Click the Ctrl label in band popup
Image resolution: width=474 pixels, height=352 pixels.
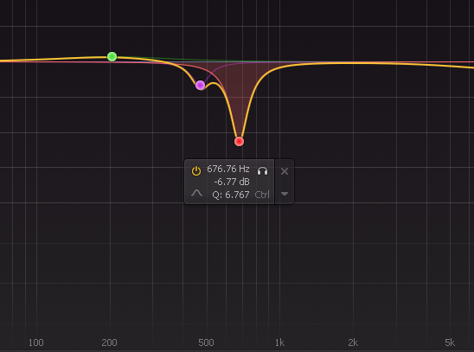click(262, 195)
